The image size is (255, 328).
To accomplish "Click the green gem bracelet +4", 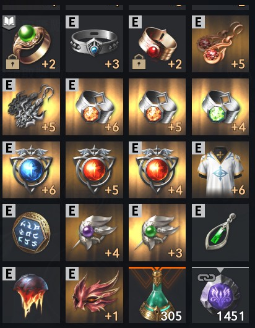I will pyautogui.click(x=220, y=107).
